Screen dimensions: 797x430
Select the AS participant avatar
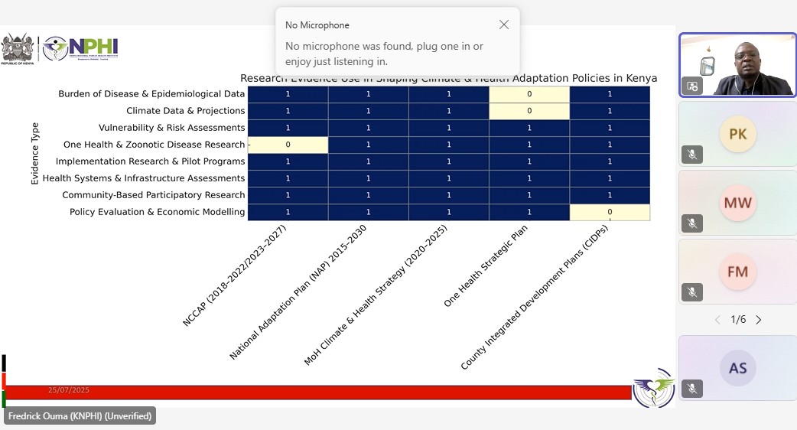tap(737, 368)
